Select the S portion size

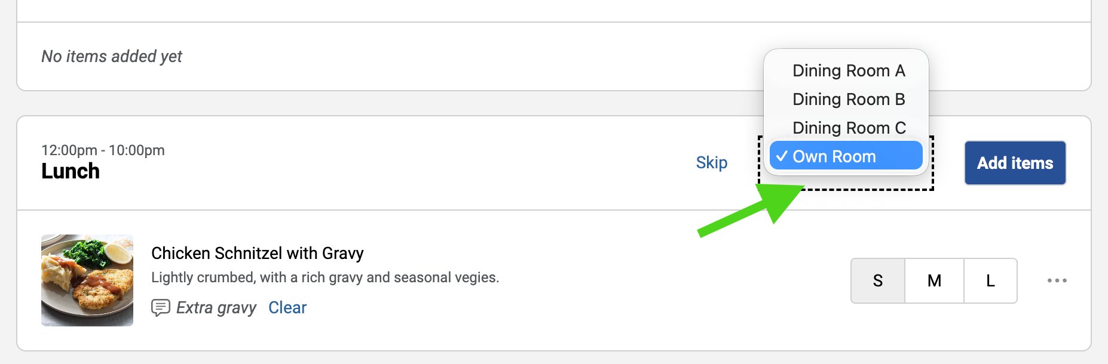tap(877, 280)
